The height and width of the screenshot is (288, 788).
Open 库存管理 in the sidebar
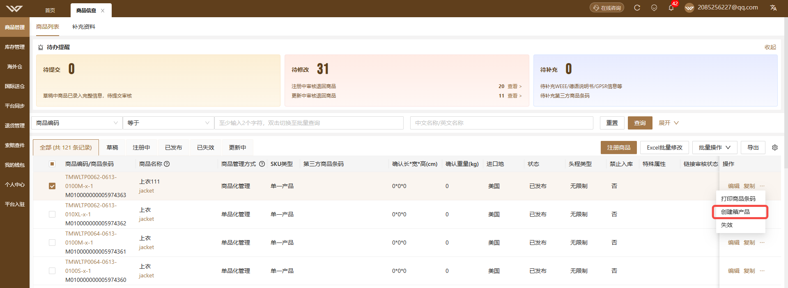[x=15, y=47]
